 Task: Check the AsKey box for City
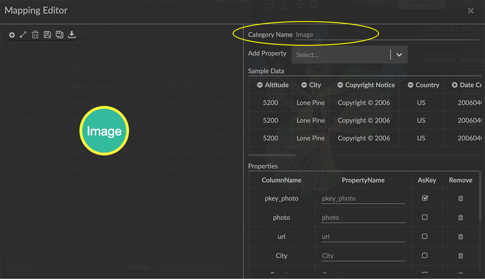[425, 255]
